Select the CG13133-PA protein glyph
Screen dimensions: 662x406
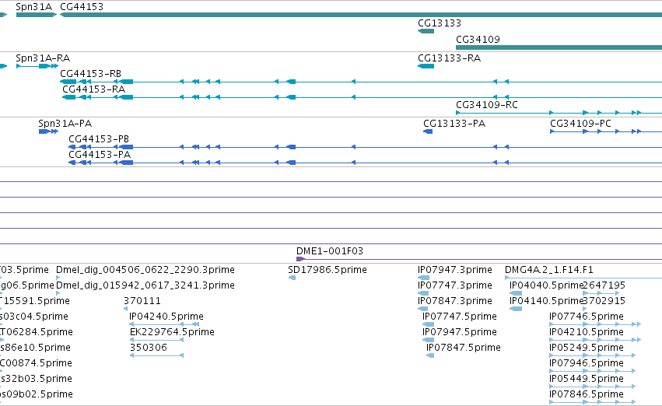tap(428, 131)
